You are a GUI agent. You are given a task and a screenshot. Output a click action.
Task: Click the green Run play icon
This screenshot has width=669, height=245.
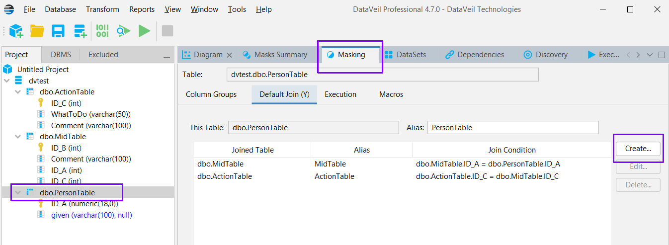pos(145,31)
